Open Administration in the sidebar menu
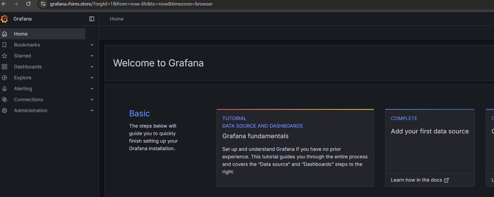494x197 pixels. (30, 110)
